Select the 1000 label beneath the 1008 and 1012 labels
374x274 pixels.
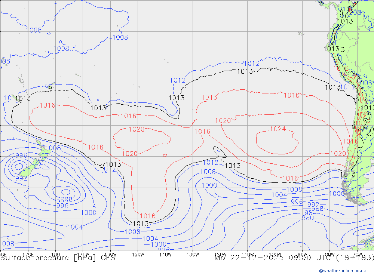tap(209, 185)
